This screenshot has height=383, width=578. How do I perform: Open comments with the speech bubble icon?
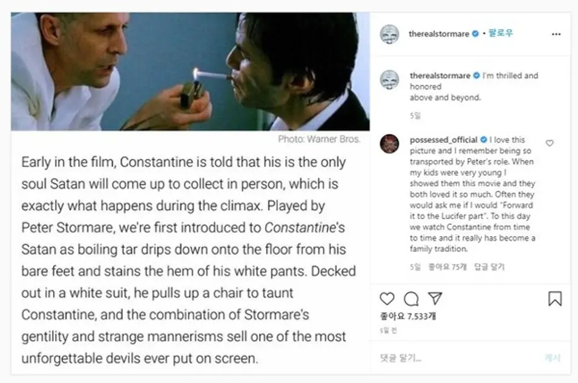411,298
